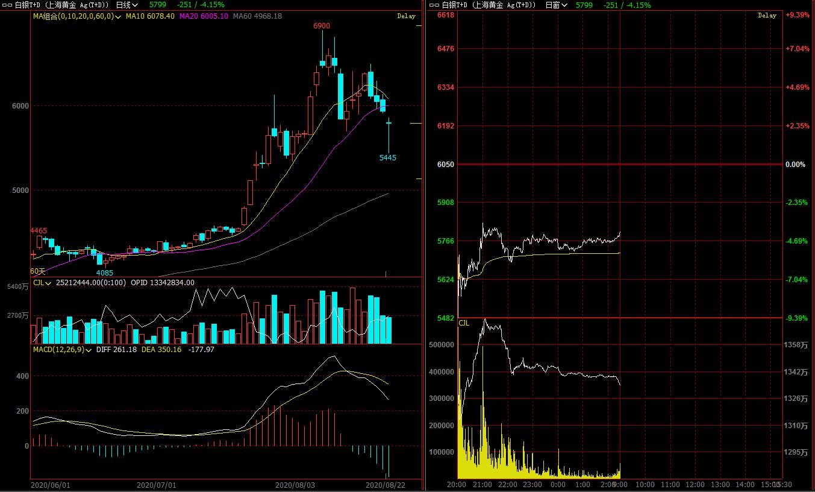Click the 4465 price label
The height and width of the screenshot is (492, 815).
click(x=39, y=231)
